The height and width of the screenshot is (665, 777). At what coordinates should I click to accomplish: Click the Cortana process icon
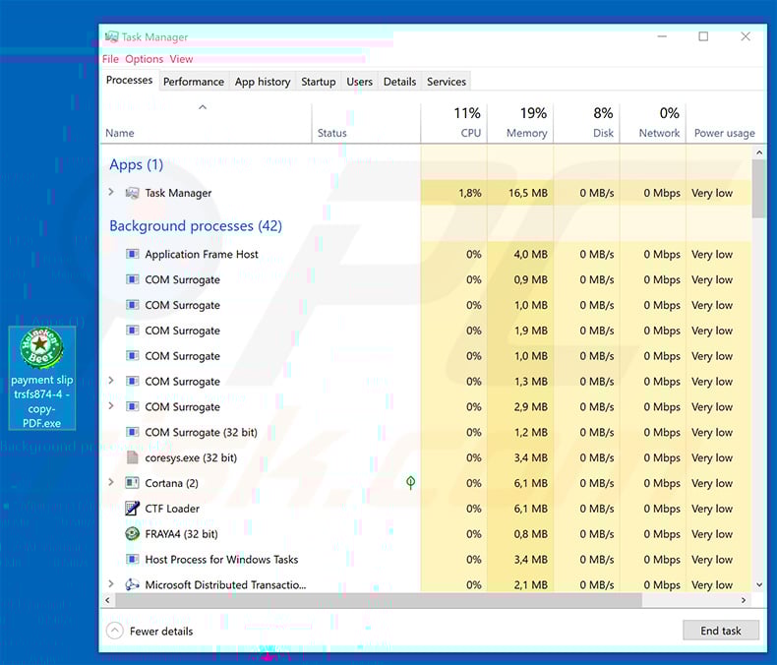133,483
